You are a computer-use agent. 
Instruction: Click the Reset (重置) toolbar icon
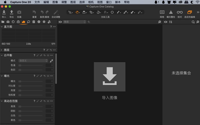pyautogui.click(x=34, y=12)
